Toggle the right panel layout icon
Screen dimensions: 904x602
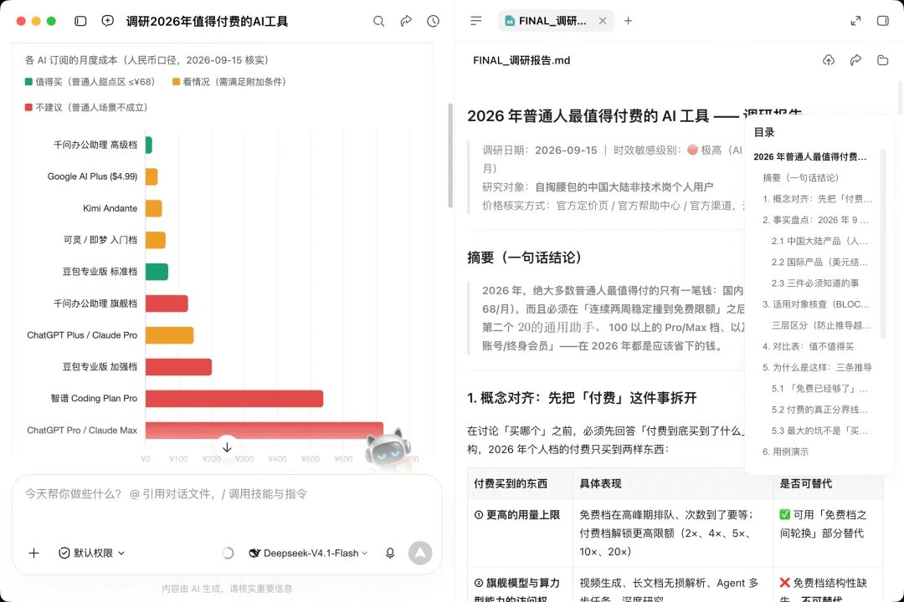883,21
